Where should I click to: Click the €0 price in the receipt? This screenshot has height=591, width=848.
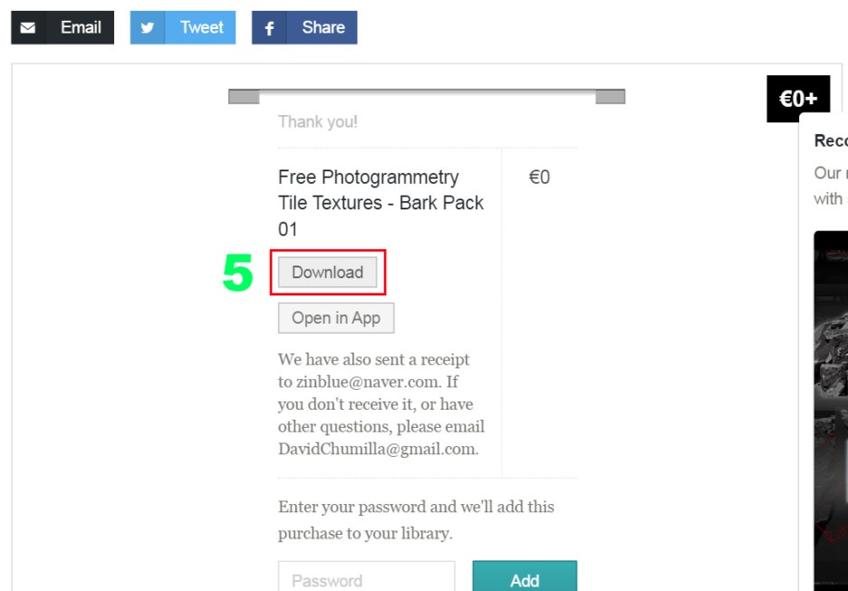coord(539,178)
